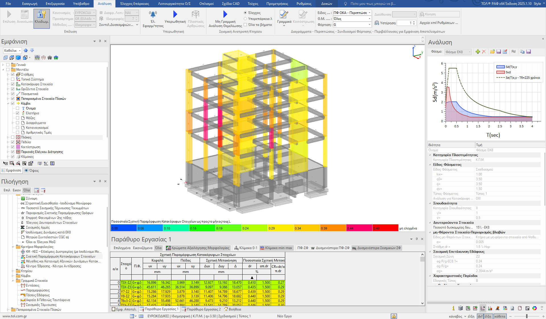
Task: Select the Υπερεπάρκεια λ radio button
Action: (x=245, y=19)
